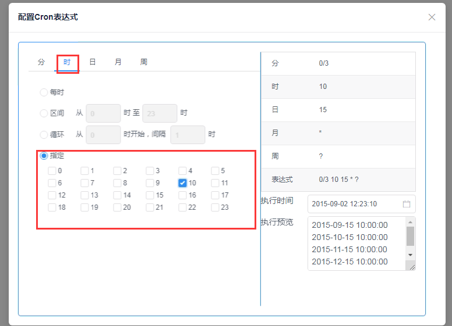Viewport: 452px width, 326px height.
Task: Check hour 3 checkbox
Action: [x=150, y=171]
